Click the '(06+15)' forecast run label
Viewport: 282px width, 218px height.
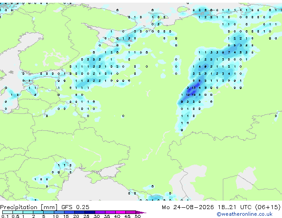pos(268,207)
